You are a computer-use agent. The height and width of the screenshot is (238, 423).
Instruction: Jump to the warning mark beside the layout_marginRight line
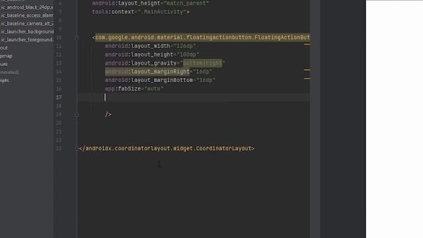pyautogui.click(x=307, y=70)
